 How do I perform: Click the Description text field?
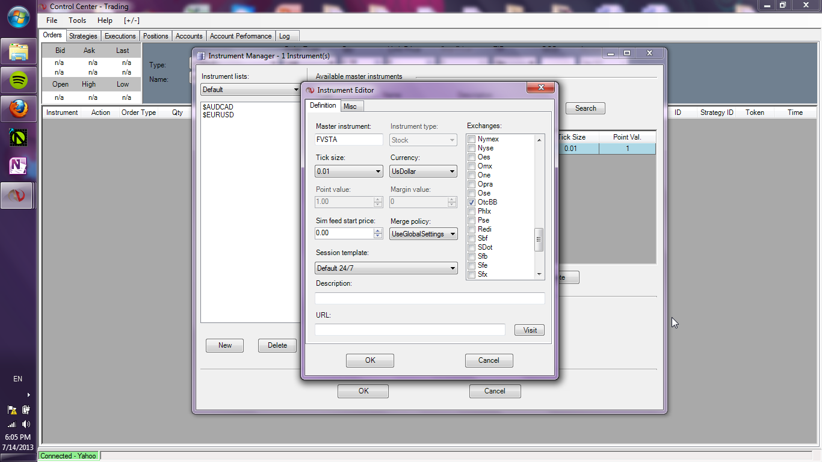pos(430,298)
